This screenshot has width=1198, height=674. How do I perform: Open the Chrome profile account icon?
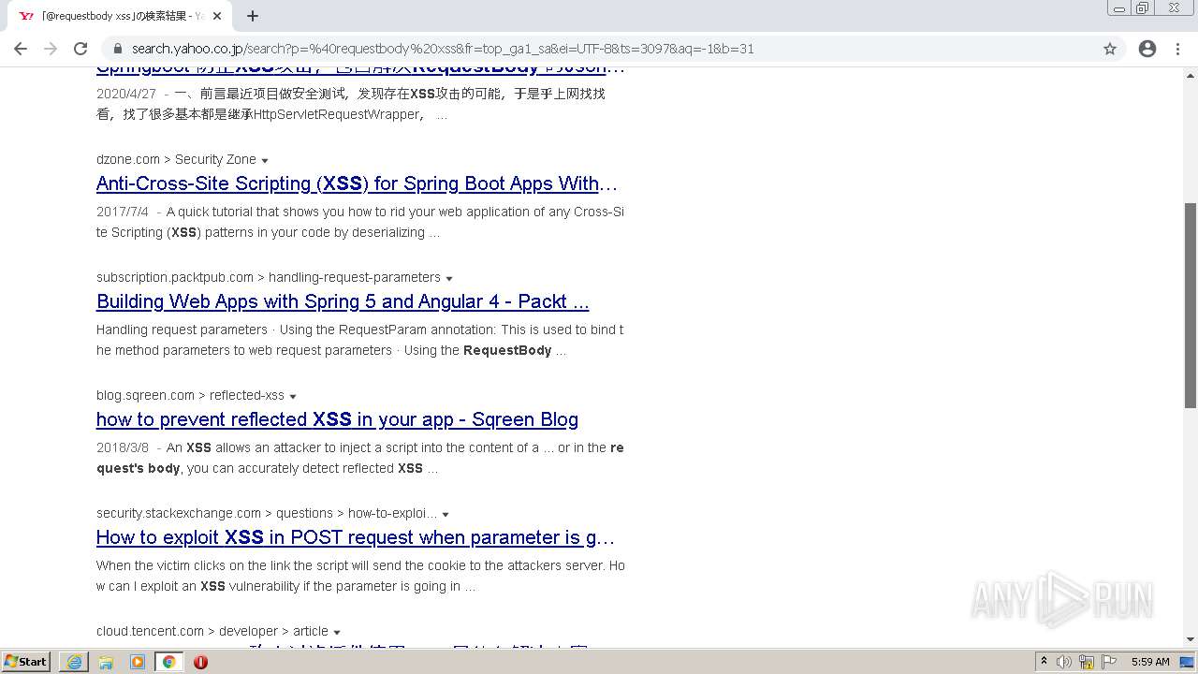pos(1147,49)
